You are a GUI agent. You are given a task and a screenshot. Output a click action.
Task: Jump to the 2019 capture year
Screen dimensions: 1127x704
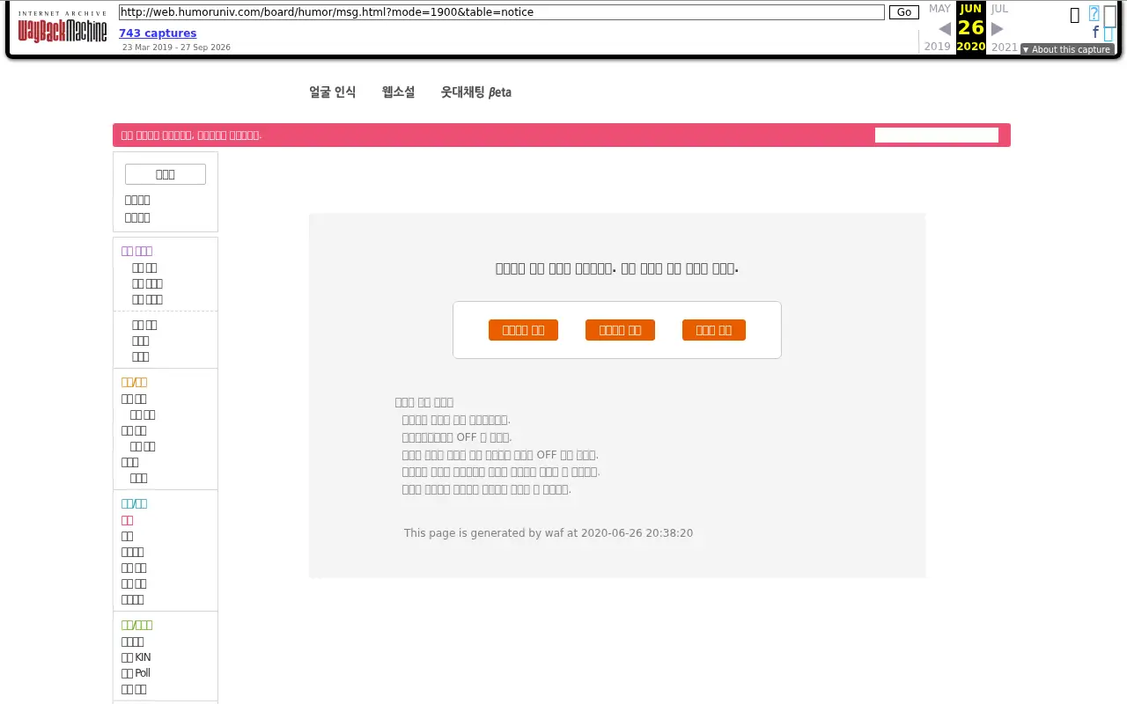[937, 47]
